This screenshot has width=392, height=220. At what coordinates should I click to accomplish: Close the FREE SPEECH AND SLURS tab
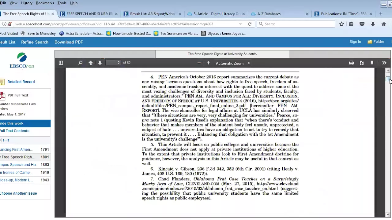(116, 14)
